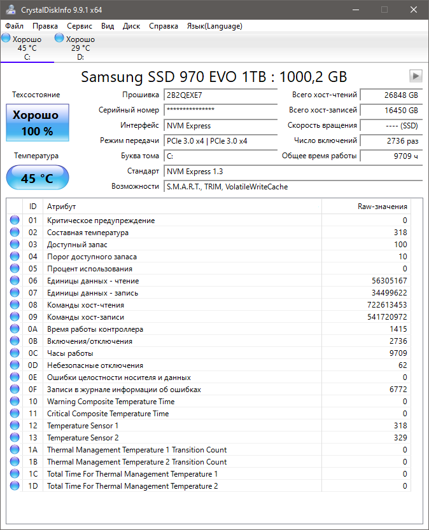Screen dimensions: 429x530
Task: Click the next disk arrow button
Action: coord(416,76)
